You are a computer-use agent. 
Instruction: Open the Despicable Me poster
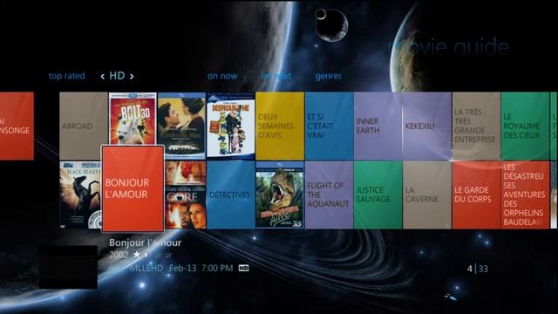(230, 125)
